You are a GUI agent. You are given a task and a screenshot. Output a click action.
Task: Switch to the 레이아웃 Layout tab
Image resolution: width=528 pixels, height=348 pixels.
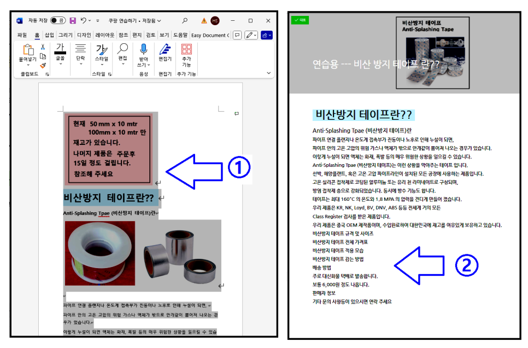pyautogui.click(x=105, y=35)
